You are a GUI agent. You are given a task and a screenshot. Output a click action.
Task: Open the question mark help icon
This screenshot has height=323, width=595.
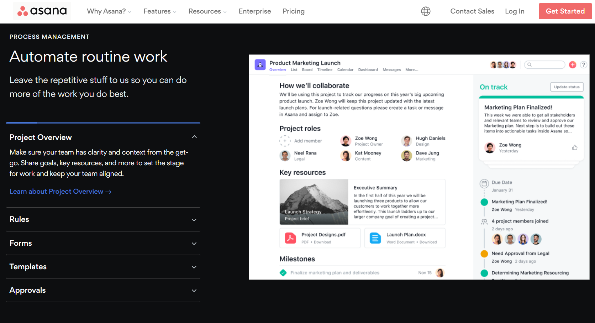584,65
